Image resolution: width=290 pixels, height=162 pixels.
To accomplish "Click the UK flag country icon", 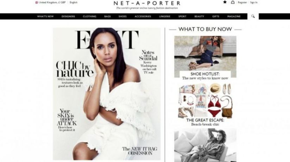I will click(x=37, y=2).
